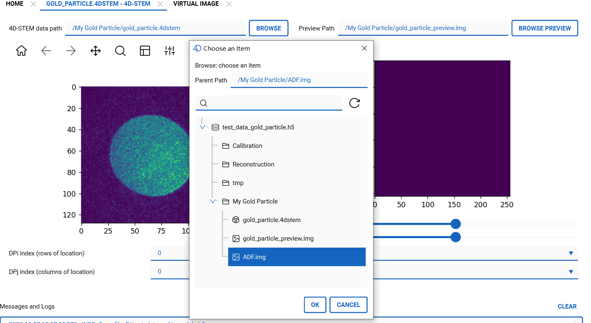
Task: Click the search magnifier icon in dialog
Action: [x=203, y=103]
